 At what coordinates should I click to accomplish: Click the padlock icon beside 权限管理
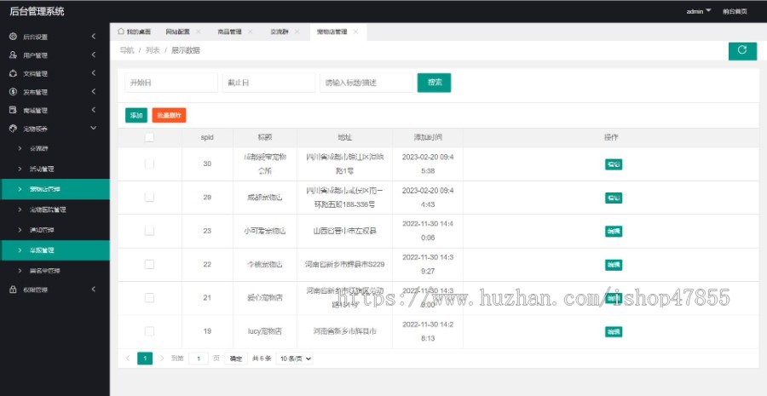pos(13,290)
